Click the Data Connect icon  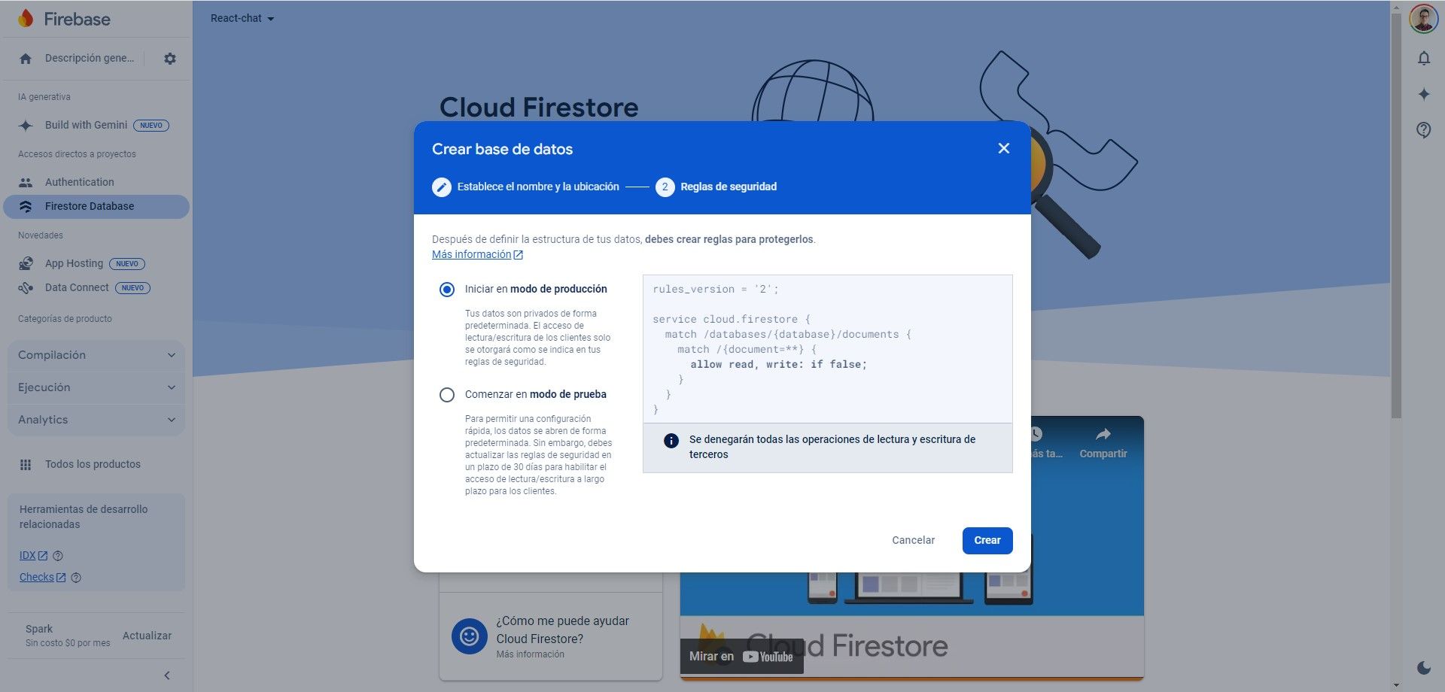[x=26, y=288]
